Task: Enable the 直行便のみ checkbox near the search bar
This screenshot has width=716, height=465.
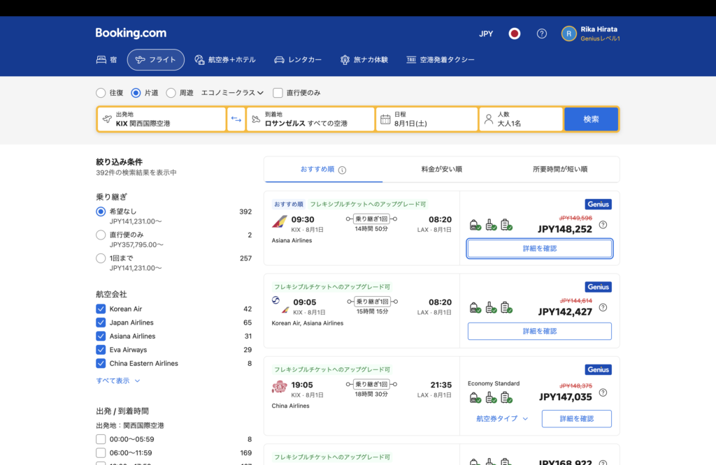Action: 278,93
